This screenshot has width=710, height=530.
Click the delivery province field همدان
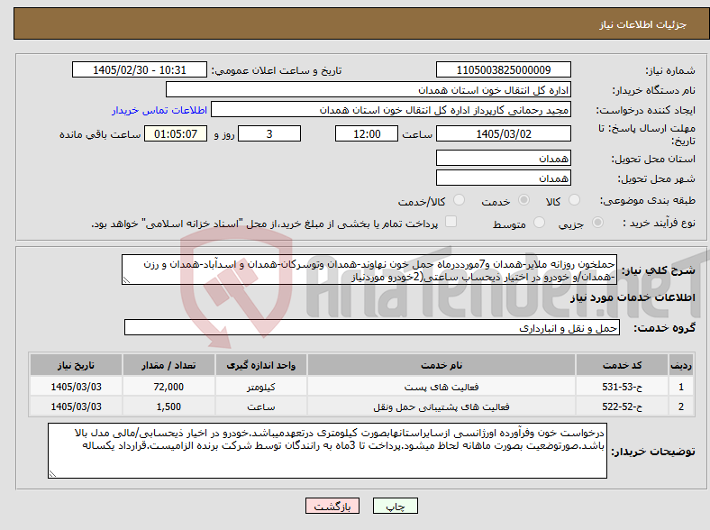504,158
